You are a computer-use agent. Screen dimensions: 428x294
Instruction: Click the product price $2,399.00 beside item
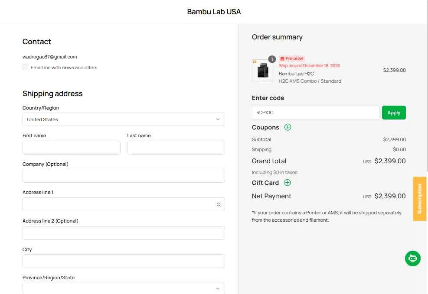pyautogui.click(x=395, y=70)
